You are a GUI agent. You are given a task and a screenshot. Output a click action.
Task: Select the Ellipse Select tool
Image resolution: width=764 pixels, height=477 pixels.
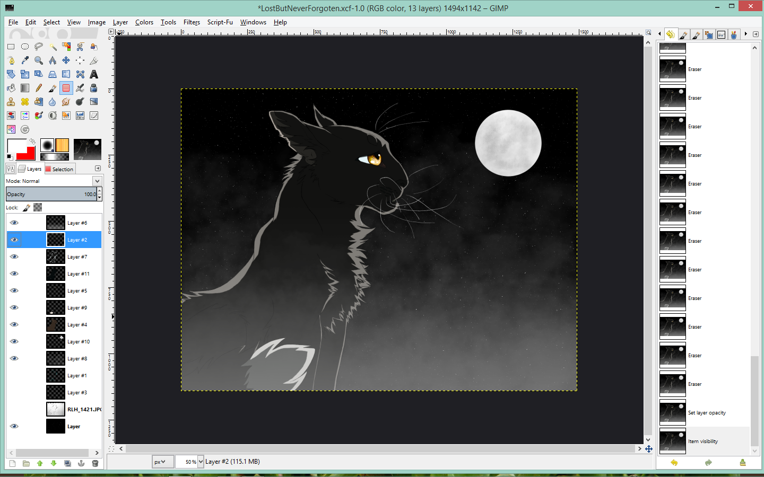(x=25, y=47)
